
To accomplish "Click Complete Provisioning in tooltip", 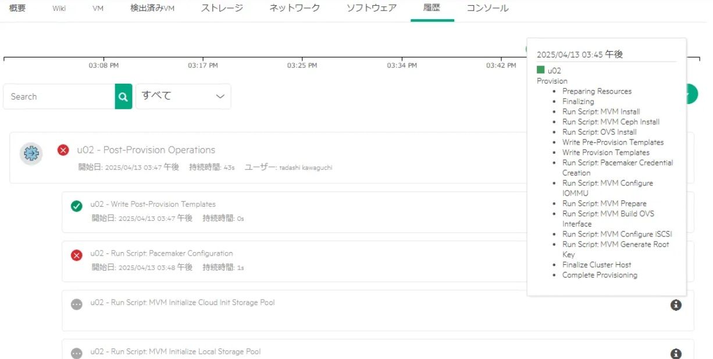I will click(x=600, y=275).
